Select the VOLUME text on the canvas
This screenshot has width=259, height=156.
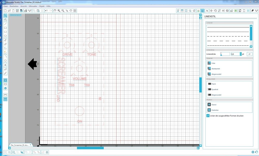80,79
